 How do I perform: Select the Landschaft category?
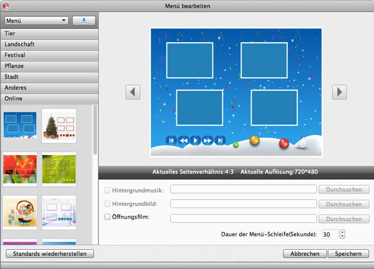tap(49, 44)
